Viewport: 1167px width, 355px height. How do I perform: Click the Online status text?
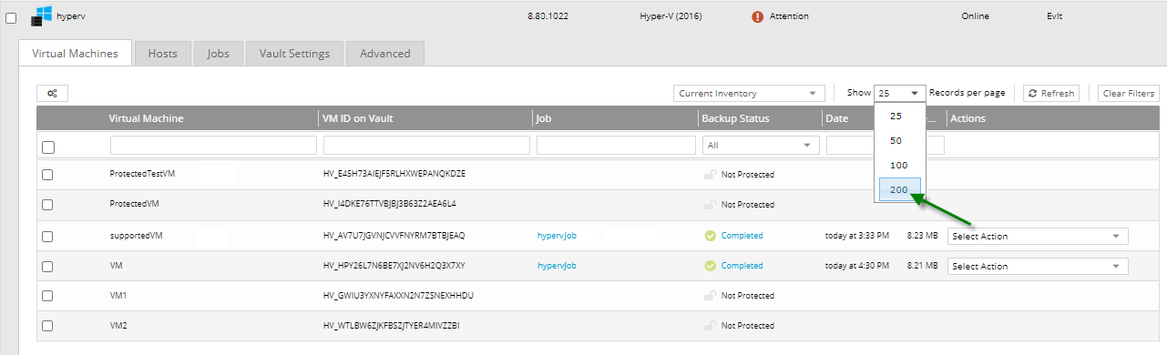[975, 16]
